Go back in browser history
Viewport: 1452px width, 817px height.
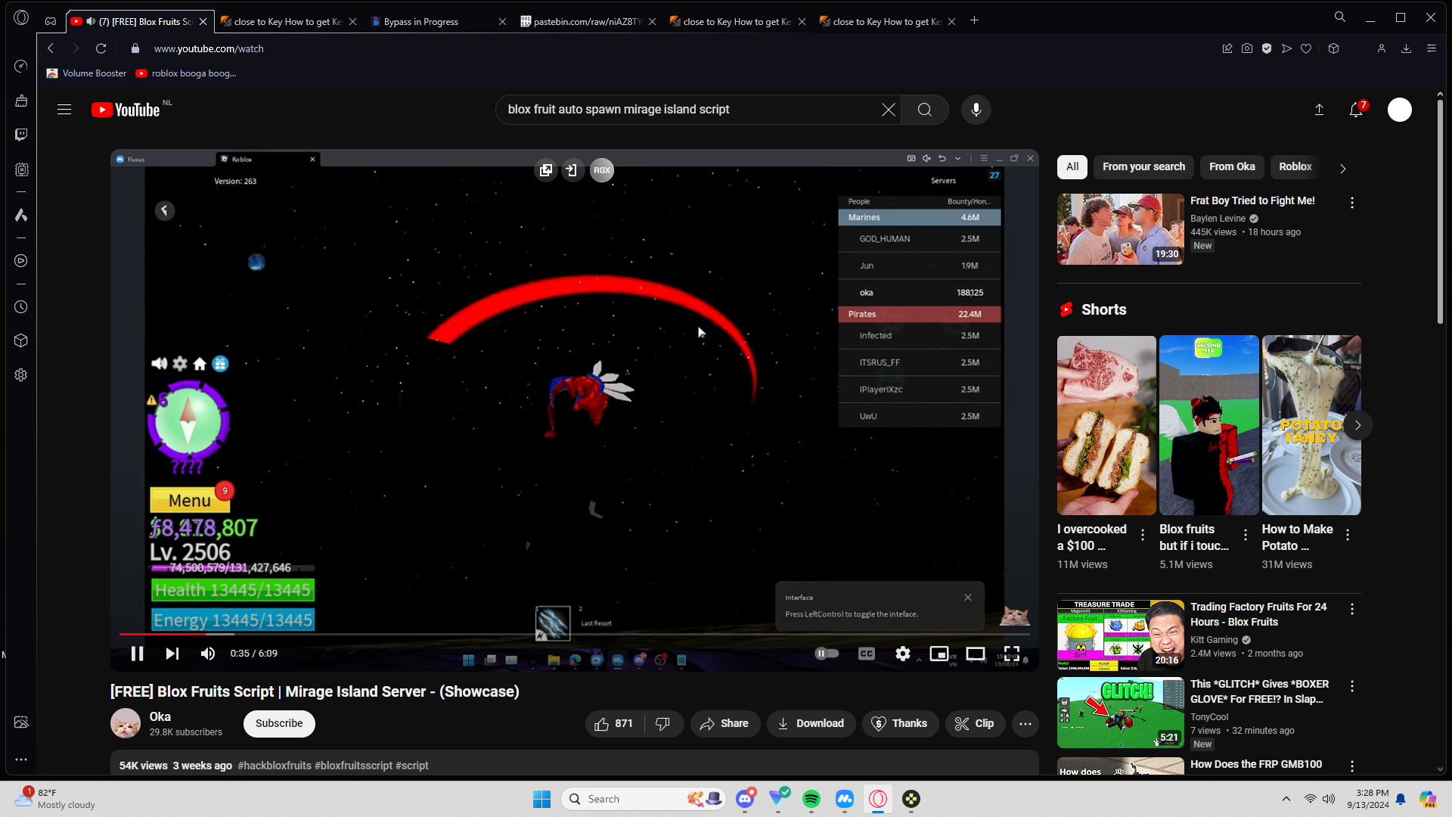pyautogui.click(x=51, y=48)
